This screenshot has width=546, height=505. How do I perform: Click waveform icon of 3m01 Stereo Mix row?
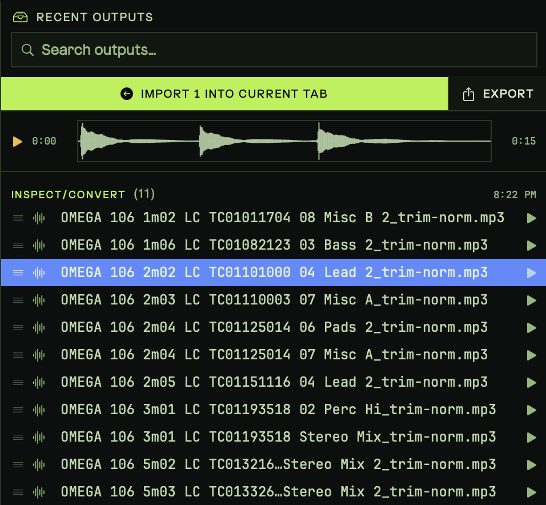(x=39, y=438)
